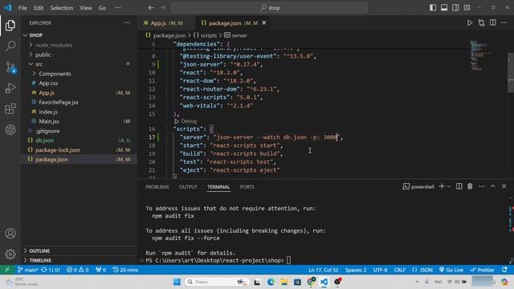Close the terminal panel
Image resolution: width=514 pixels, height=289 pixels.
[504, 186]
